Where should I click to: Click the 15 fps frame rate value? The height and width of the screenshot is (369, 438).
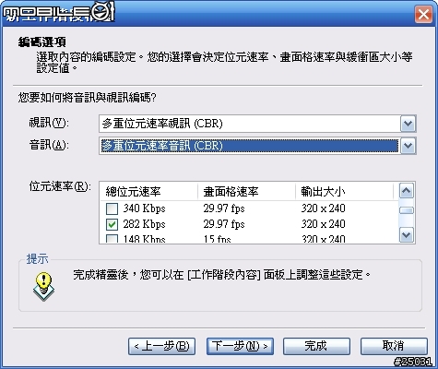pyautogui.click(x=217, y=239)
